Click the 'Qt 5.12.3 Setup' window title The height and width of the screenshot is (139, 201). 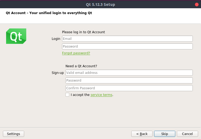click(101, 5)
